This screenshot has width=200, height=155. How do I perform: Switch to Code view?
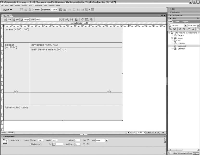7,20
